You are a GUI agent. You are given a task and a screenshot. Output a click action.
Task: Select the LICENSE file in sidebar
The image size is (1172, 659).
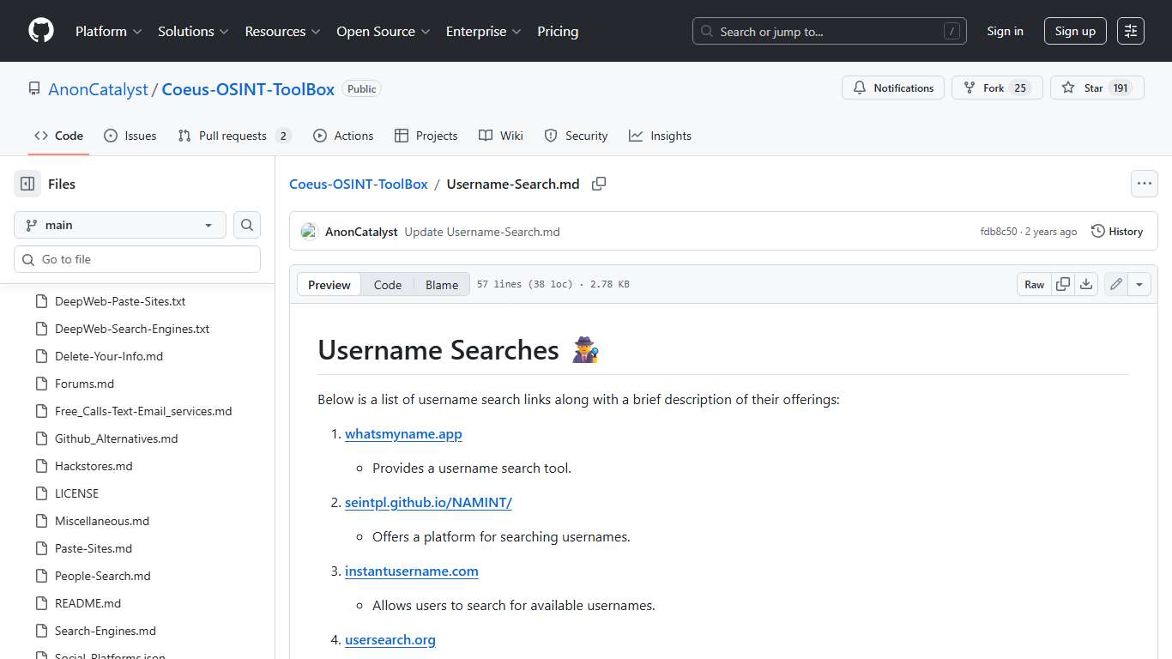pyautogui.click(x=76, y=493)
